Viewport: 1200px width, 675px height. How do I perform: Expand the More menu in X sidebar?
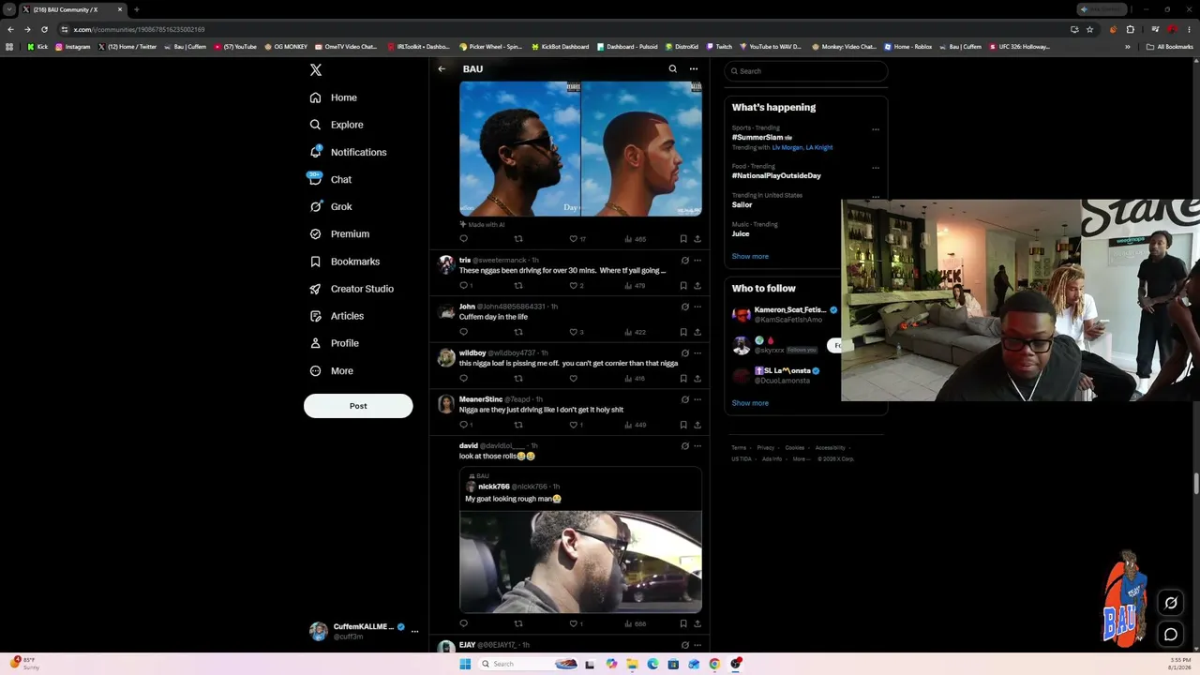331,371
